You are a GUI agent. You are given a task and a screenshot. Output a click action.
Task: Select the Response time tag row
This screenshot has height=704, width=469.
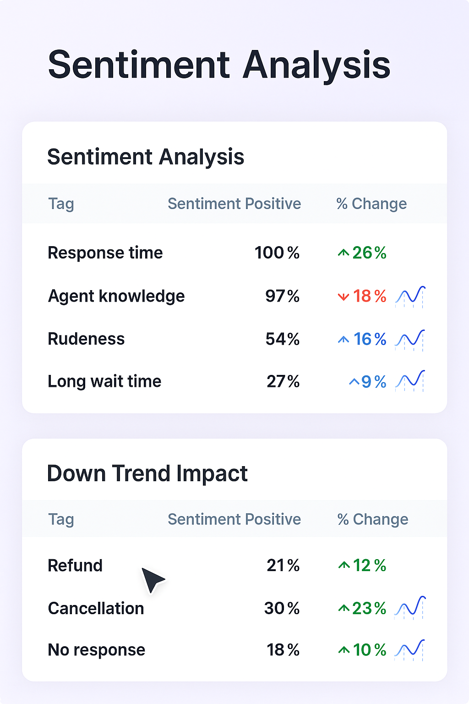pyautogui.click(x=105, y=253)
